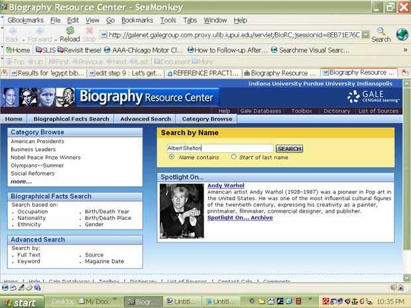The height and width of the screenshot is (308, 411).
Task: Open the address bar history dropdown
Action: 365,34
